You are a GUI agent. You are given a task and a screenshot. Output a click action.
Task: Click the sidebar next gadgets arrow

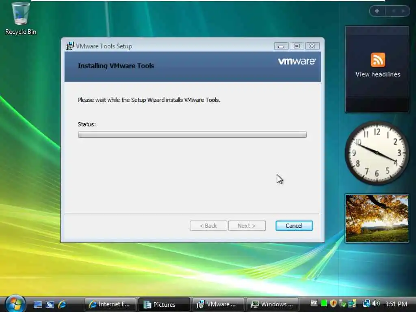403,11
